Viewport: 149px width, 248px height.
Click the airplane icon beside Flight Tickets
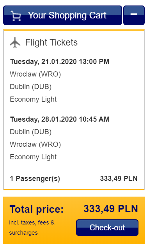[x=15, y=42]
